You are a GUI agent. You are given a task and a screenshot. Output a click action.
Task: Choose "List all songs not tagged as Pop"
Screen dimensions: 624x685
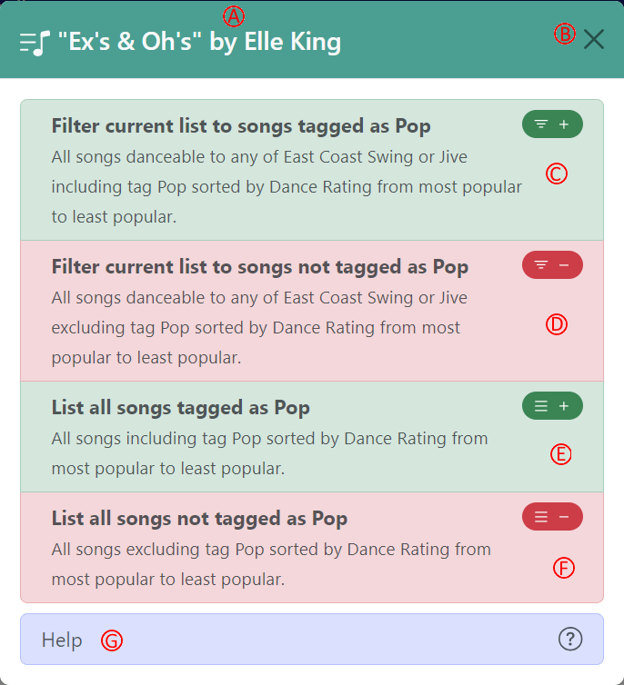[199, 519]
